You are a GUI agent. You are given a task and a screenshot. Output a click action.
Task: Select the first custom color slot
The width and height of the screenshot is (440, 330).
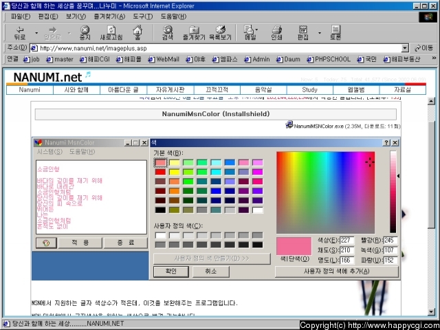pos(160,235)
